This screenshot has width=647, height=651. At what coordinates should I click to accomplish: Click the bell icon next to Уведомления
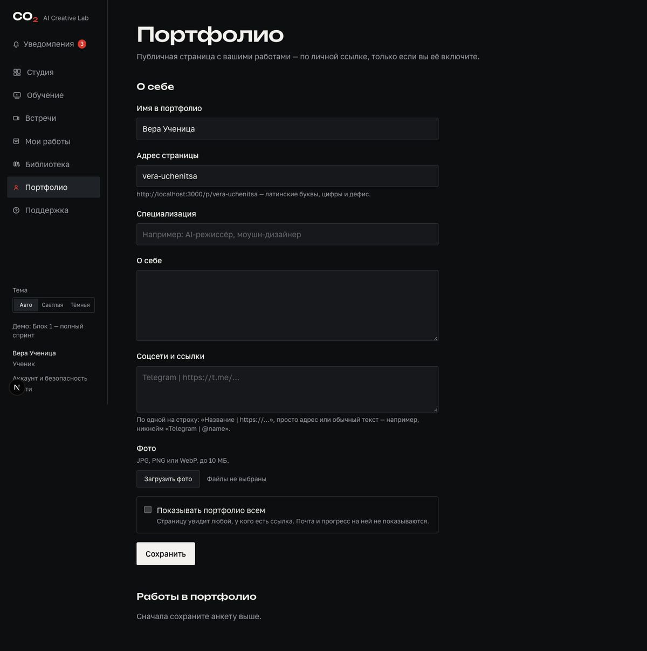point(16,44)
